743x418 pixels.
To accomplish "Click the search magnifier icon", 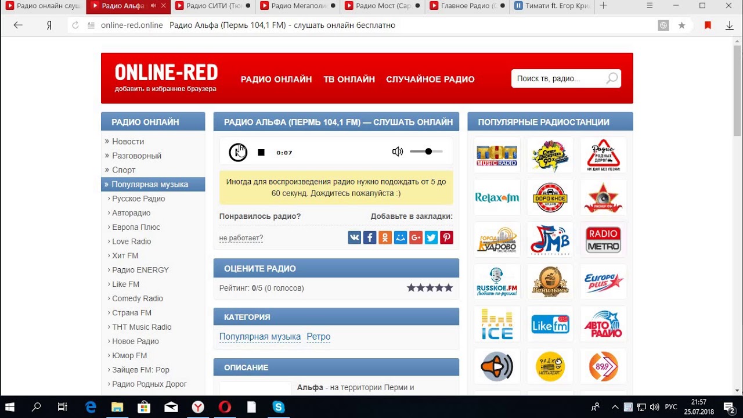I will [x=612, y=78].
